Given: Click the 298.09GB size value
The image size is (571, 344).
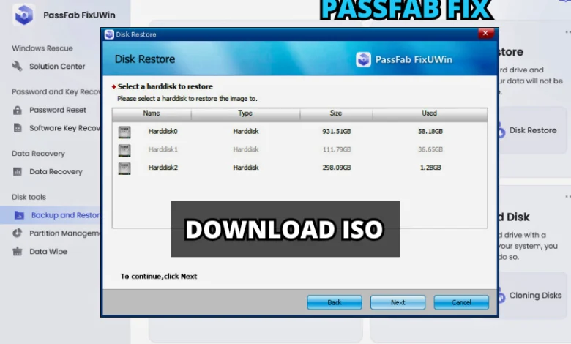Looking at the screenshot, I should click(337, 168).
